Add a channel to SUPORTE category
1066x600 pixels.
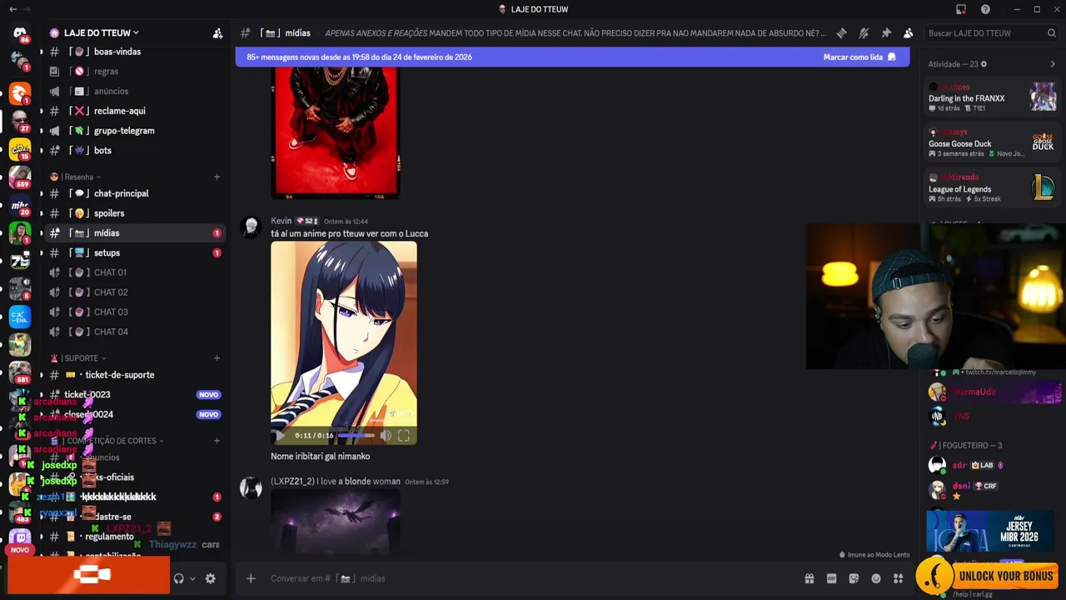click(x=217, y=358)
